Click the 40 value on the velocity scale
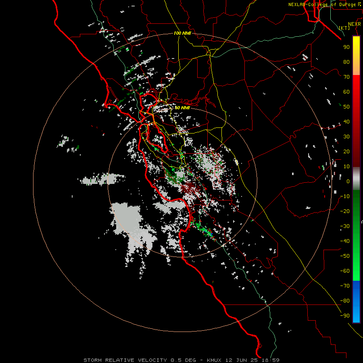 [x=346, y=121]
